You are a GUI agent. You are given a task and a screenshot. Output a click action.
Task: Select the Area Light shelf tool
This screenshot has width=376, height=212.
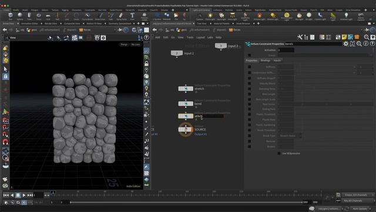[x=232, y=16]
